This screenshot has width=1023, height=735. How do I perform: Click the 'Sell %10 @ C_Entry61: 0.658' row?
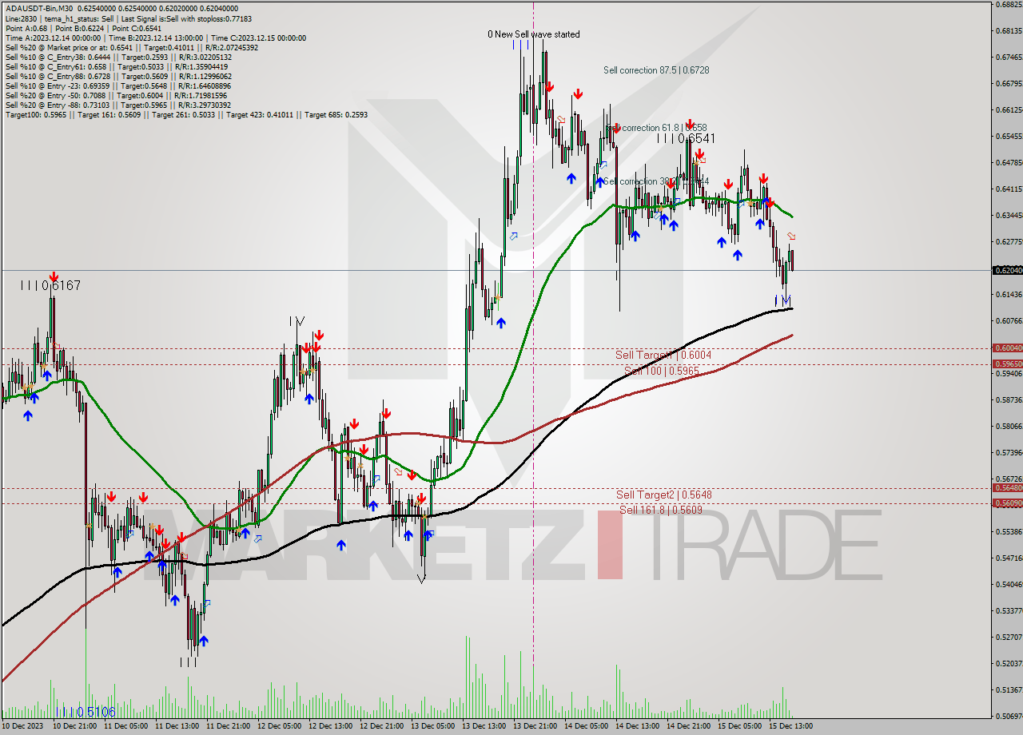[117, 66]
